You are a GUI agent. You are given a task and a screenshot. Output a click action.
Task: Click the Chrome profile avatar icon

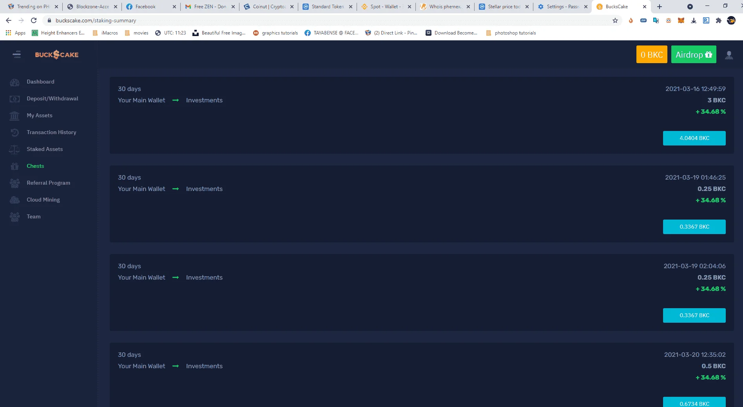(731, 20)
